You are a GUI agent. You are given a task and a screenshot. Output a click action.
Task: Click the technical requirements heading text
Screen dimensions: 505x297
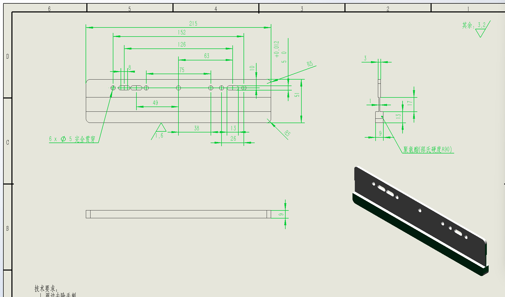(x=46, y=288)
